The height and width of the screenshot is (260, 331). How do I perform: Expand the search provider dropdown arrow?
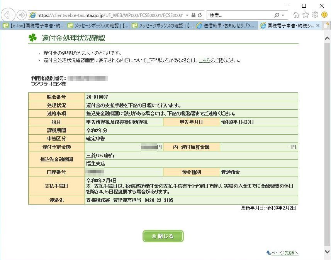283,15
